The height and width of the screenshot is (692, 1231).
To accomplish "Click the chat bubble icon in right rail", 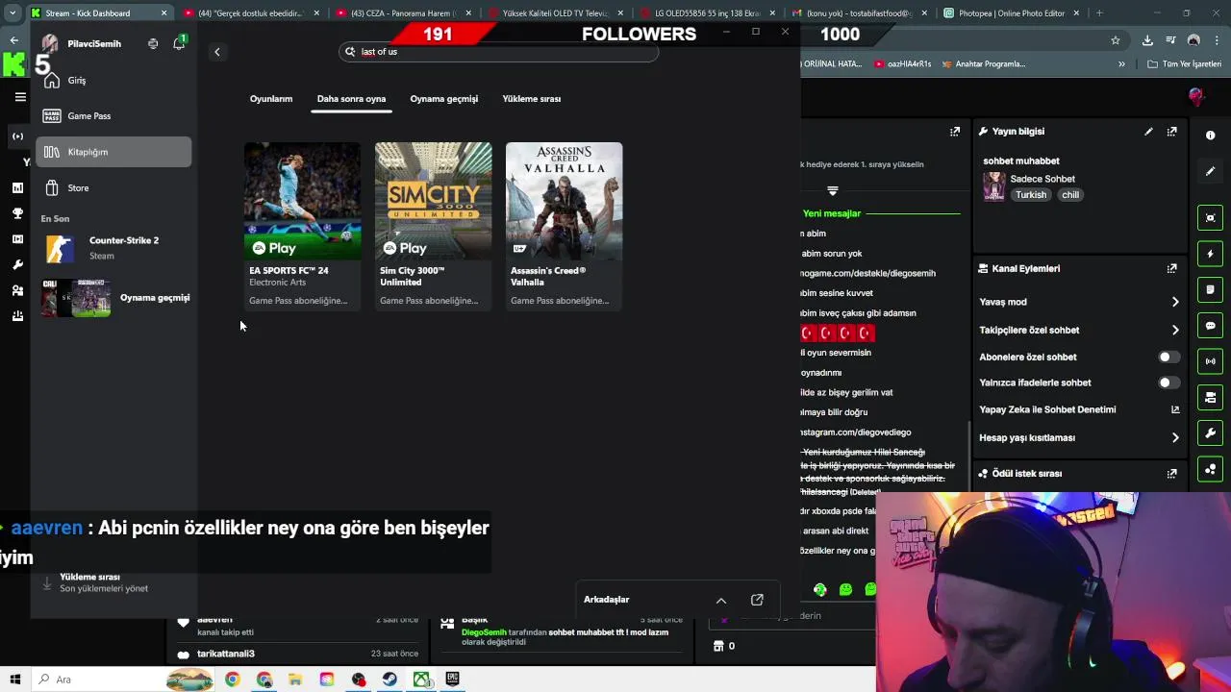I will tap(1211, 326).
